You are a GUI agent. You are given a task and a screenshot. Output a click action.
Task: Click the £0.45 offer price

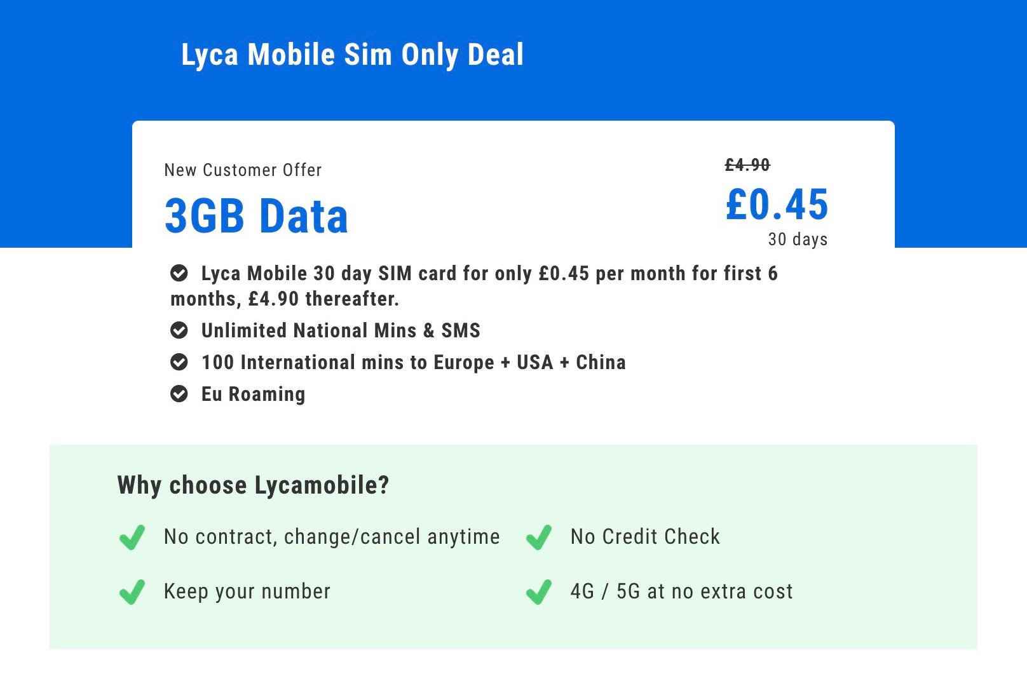click(777, 204)
